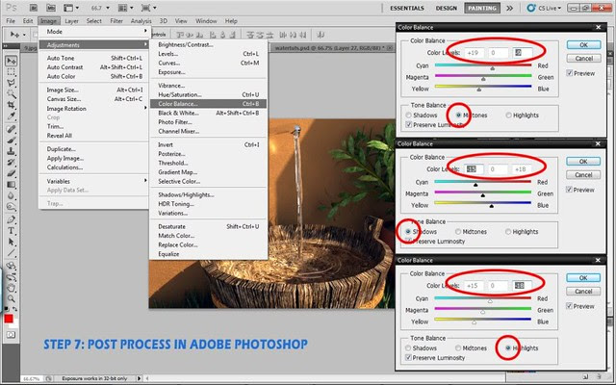The image size is (616, 385).
Task: Select Highlights radio in dialog showing +19
Action: (x=509, y=115)
